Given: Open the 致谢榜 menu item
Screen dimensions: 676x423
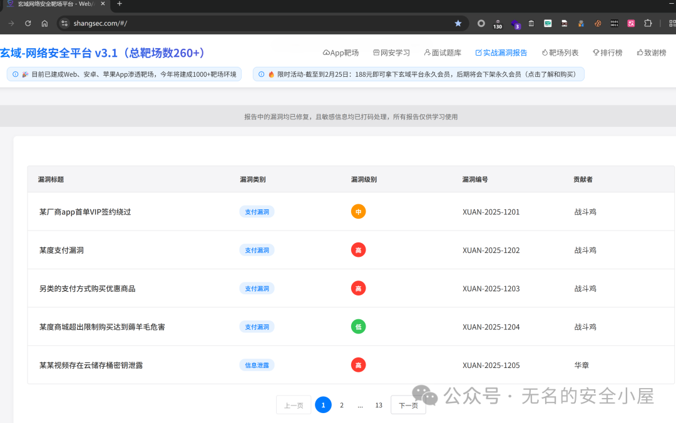Looking at the screenshot, I should point(652,52).
